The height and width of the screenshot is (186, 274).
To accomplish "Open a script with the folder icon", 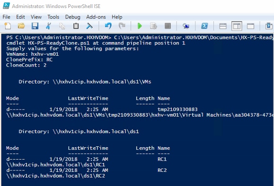I will (21, 26).
